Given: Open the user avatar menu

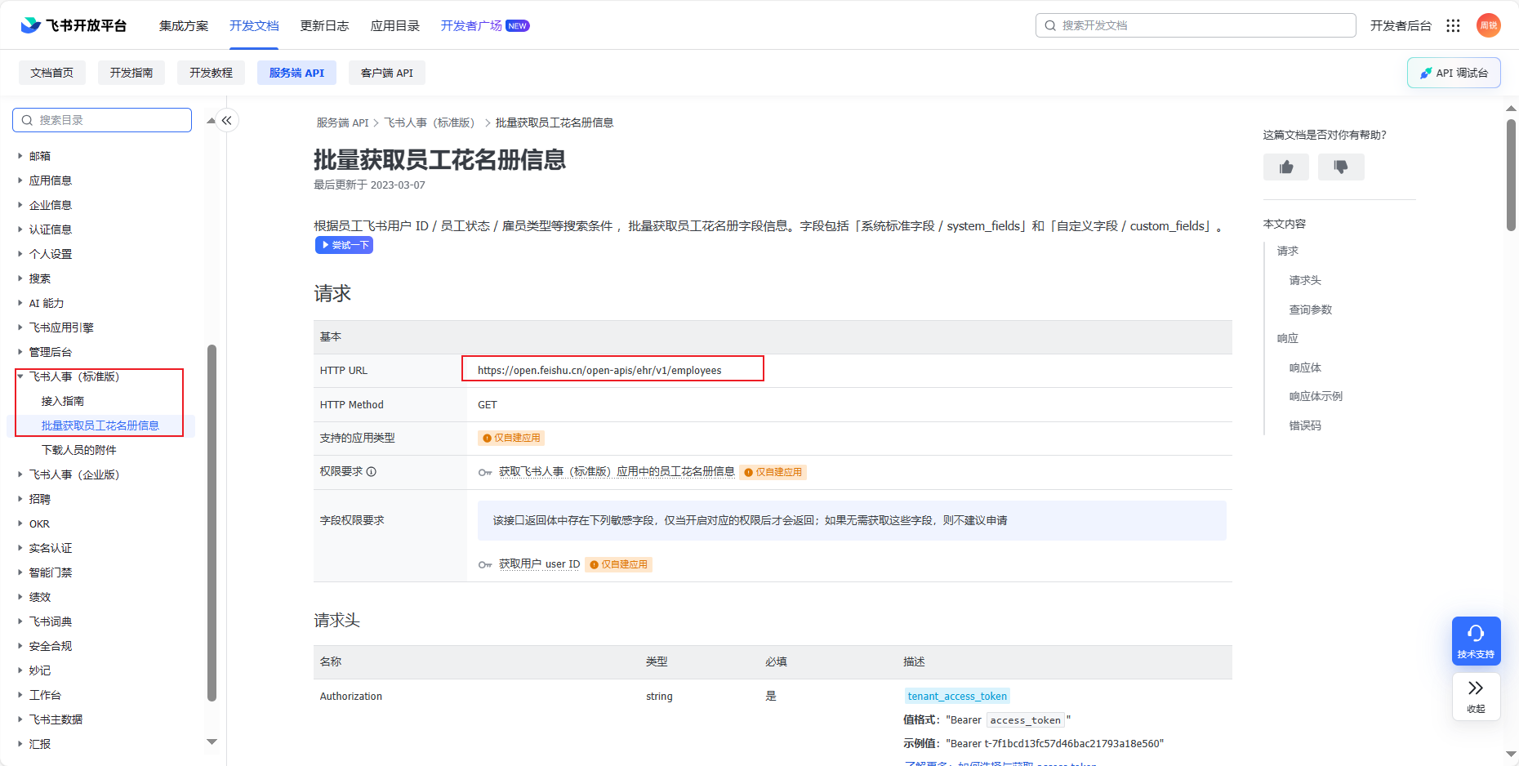Looking at the screenshot, I should (x=1488, y=25).
